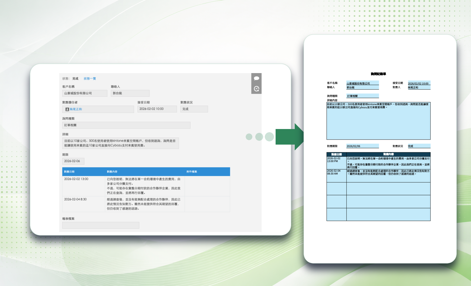Click the 對應狀況 field showing 完成

tap(194, 109)
